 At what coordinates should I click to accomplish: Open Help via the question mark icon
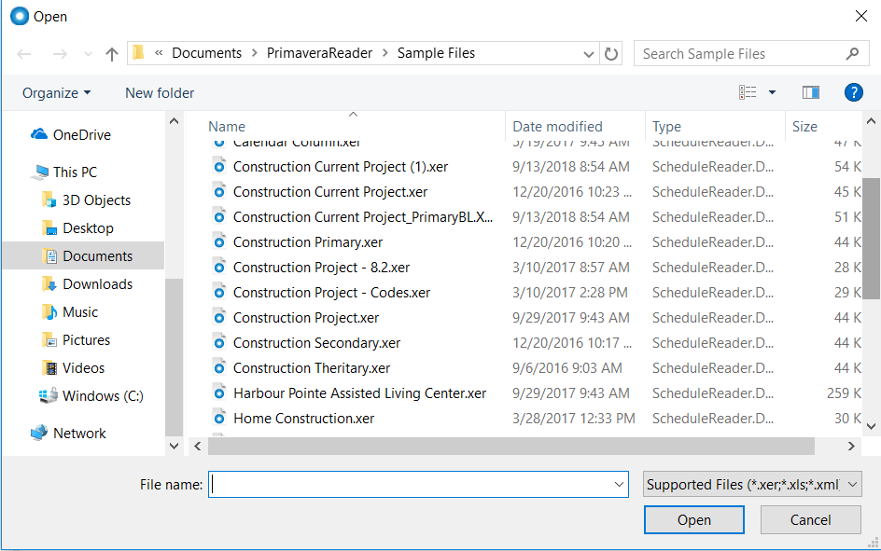856,92
